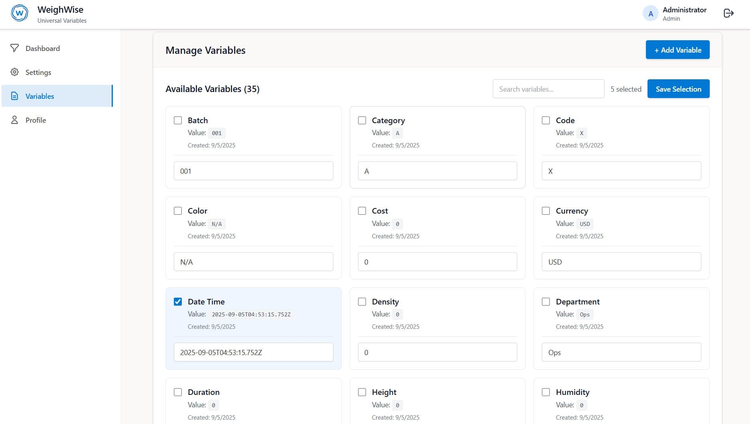Click the Administrator user name
Screen dimensions: 750x424
click(685, 10)
